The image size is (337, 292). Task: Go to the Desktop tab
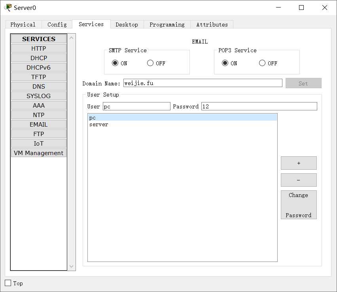point(127,25)
